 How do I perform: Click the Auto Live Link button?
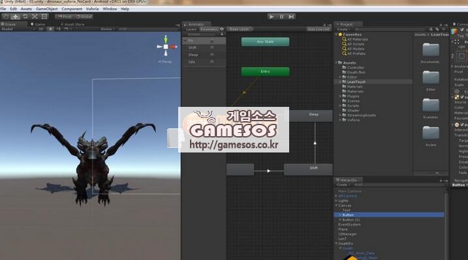point(319,29)
